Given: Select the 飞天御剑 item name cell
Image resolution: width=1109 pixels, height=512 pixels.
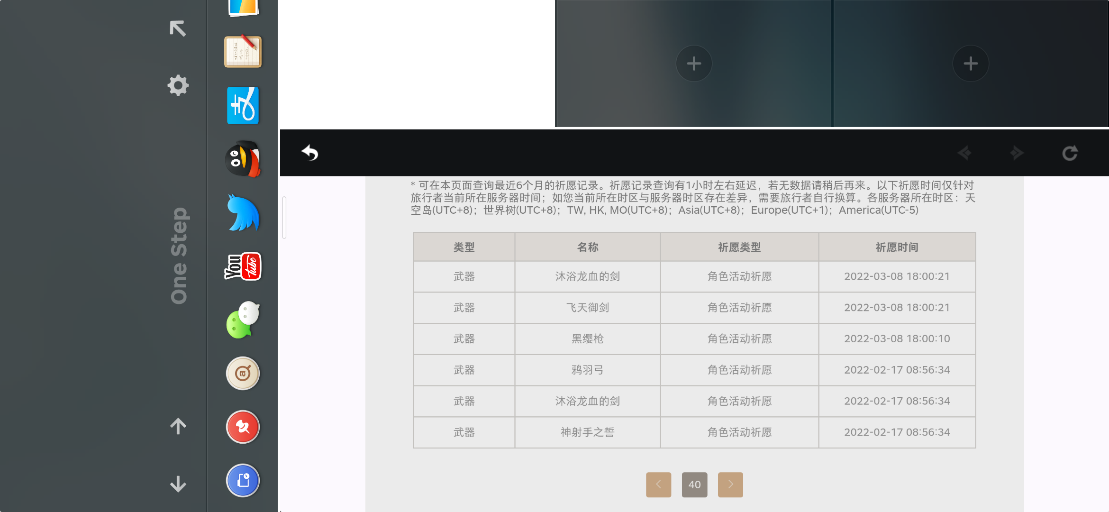Looking at the screenshot, I should pos(588,308).
